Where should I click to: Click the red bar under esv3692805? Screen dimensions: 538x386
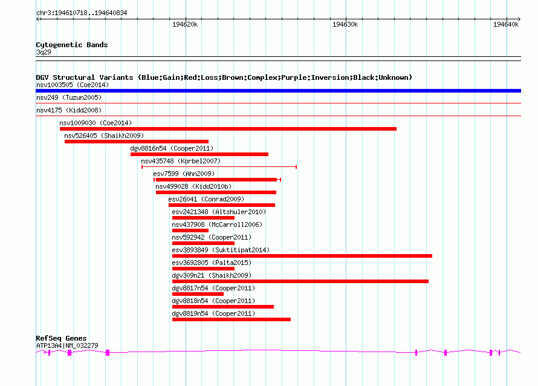pyautogui.click(x=204, y=269)
